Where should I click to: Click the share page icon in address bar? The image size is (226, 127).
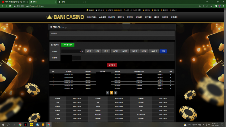pos(207,6)
